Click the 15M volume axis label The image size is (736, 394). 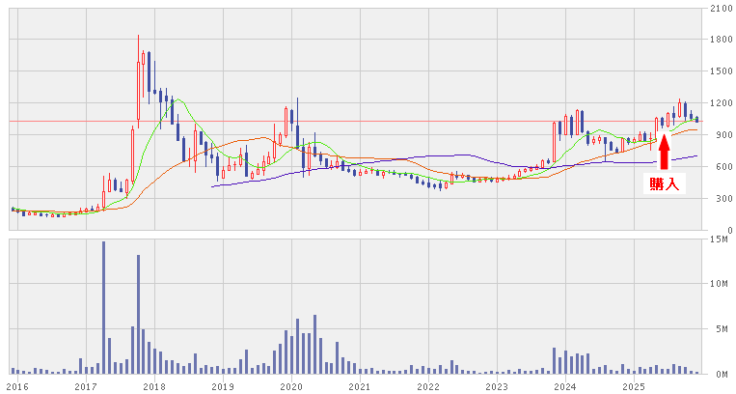(720, 239)
